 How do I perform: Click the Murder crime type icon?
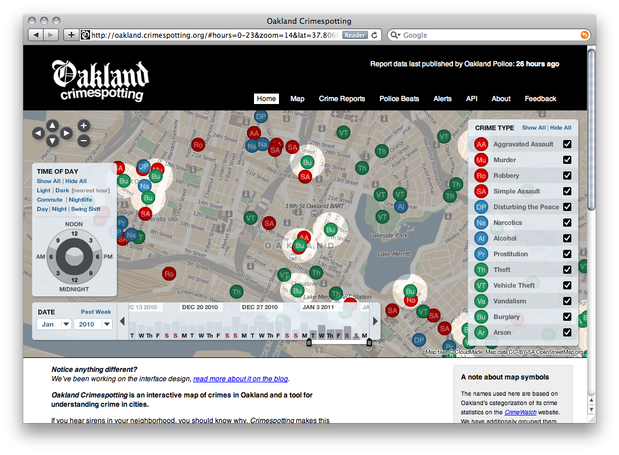481,160
